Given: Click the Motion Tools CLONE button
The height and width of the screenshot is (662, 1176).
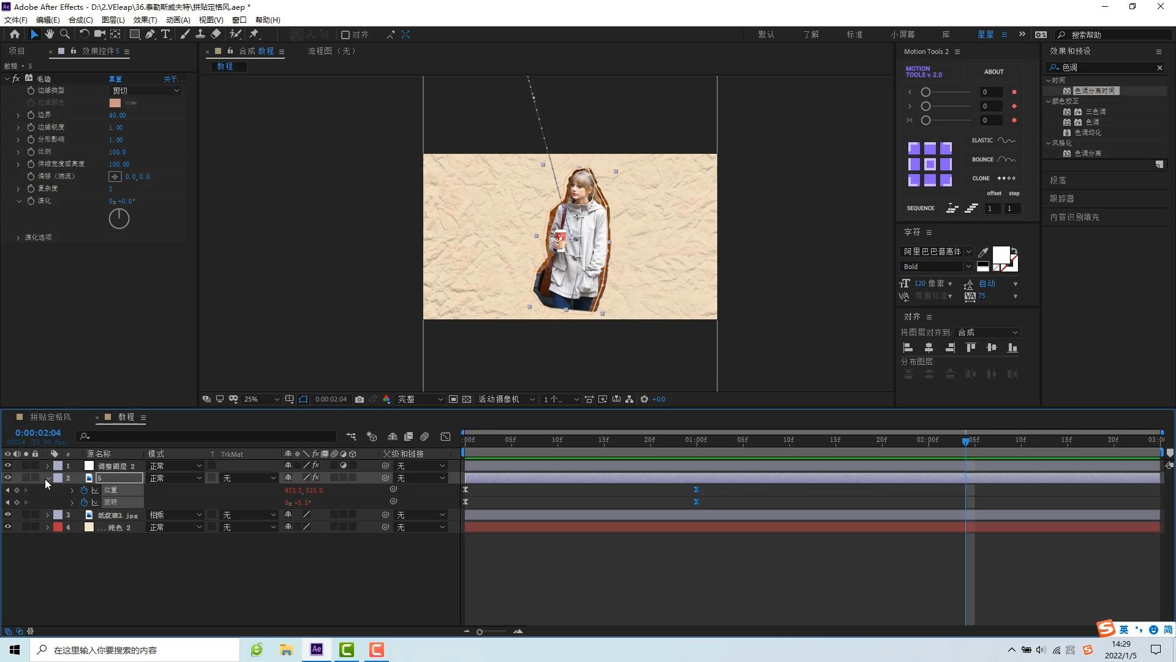Looking at the screenshot, I should [x=993, y=178].
